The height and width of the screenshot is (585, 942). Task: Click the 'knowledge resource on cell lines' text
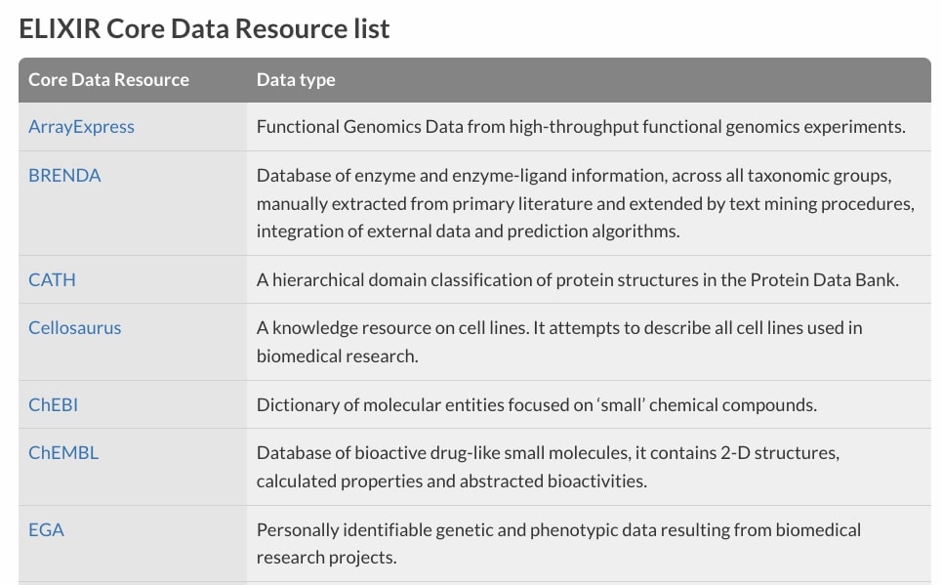click(x=559, y=328)
